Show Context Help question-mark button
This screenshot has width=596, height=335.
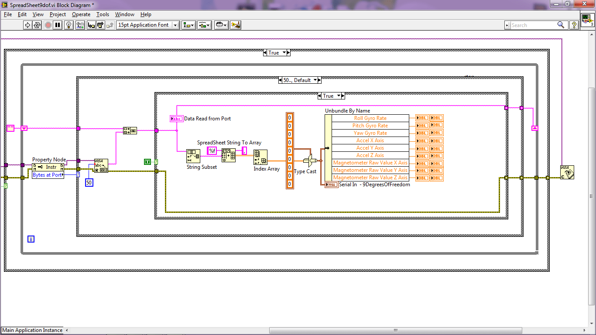click(574, 25)
